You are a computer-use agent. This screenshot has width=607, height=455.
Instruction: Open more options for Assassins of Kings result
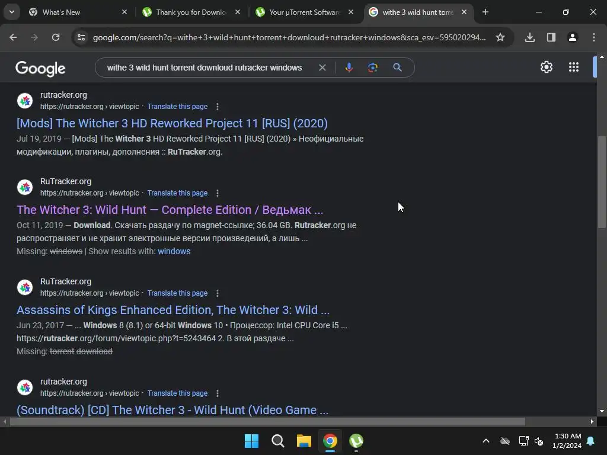[218, 293]
